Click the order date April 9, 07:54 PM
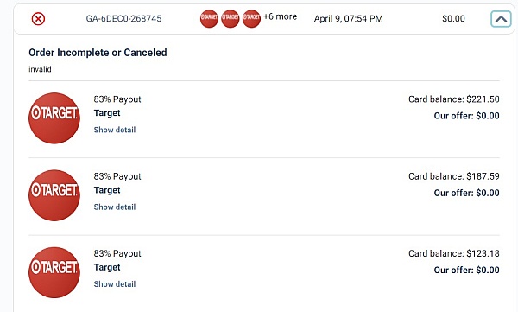Image resolution: width=518 pixels, height=312 pixels. point(349,18)
